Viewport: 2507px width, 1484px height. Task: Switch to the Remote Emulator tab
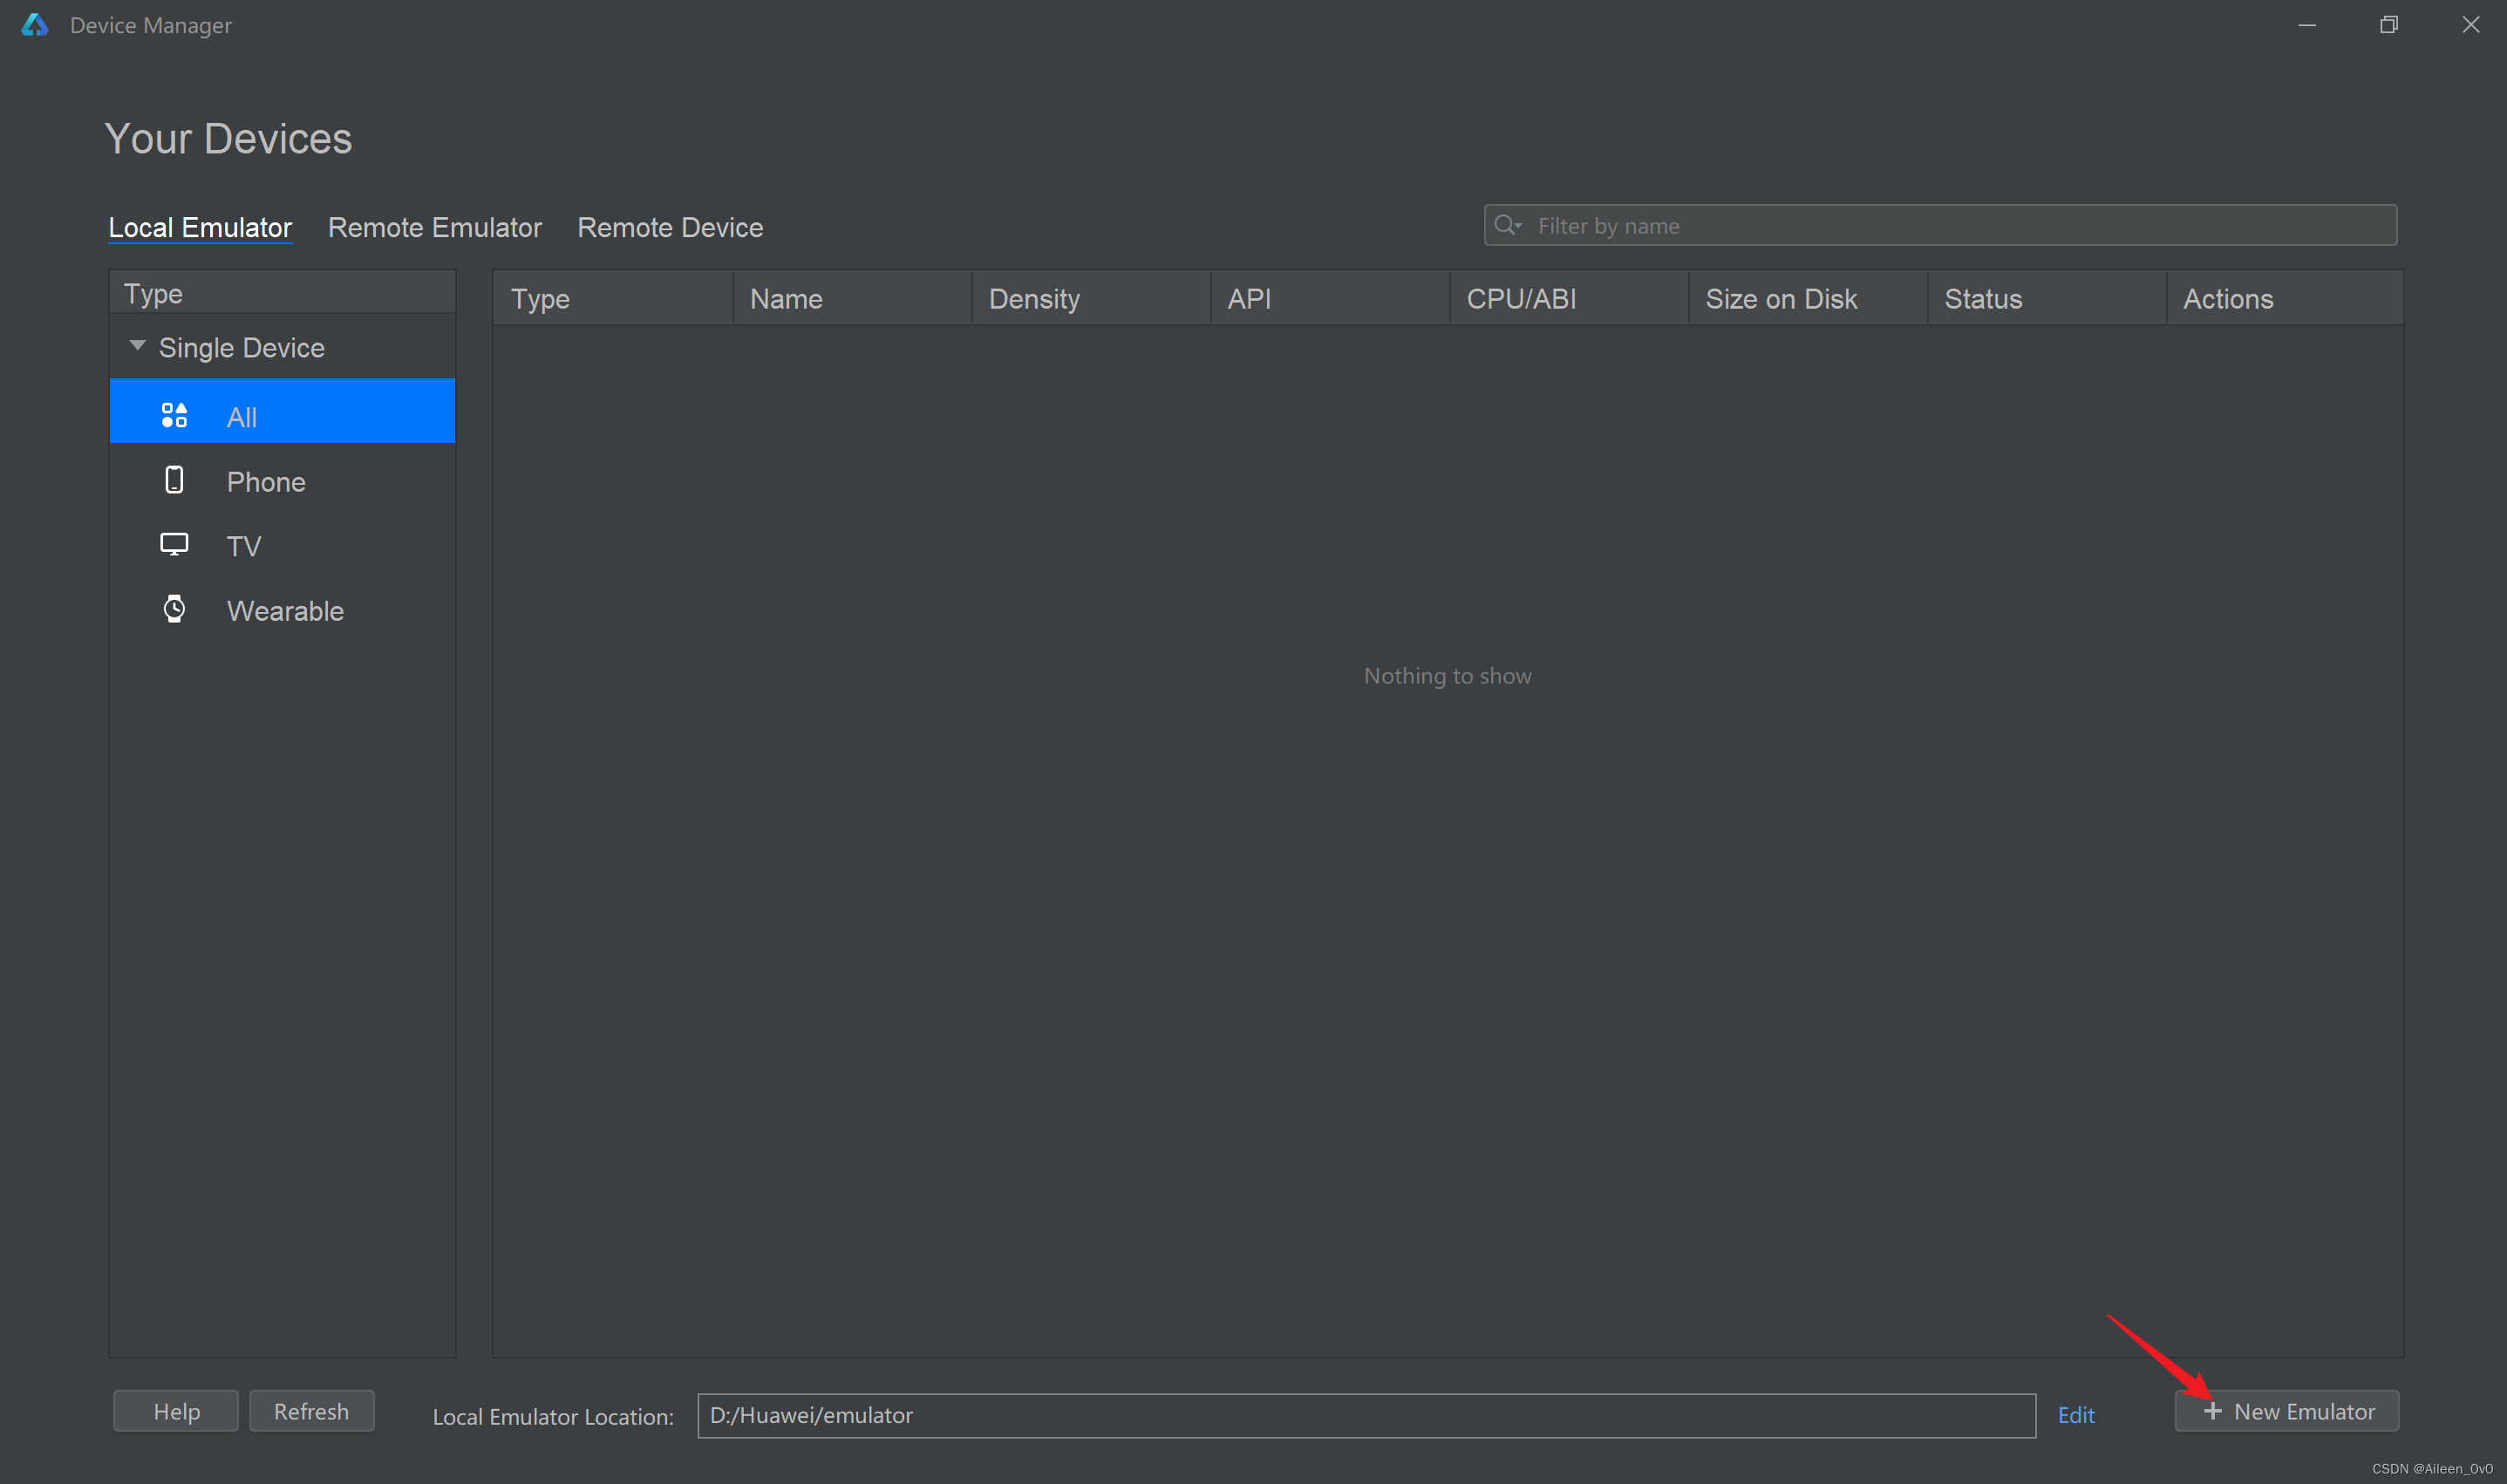coord(434,226)
